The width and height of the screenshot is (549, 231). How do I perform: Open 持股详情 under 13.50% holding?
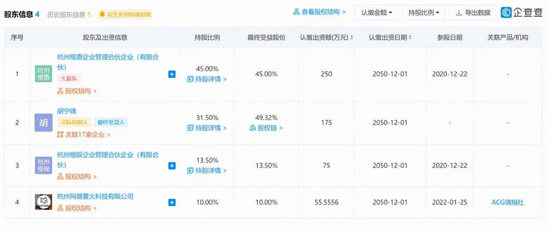[x=207, y=170]
